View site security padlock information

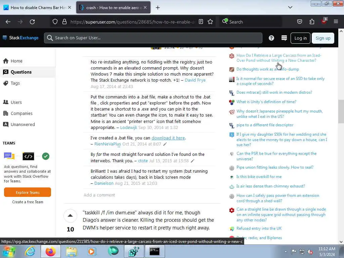(64, 22)
